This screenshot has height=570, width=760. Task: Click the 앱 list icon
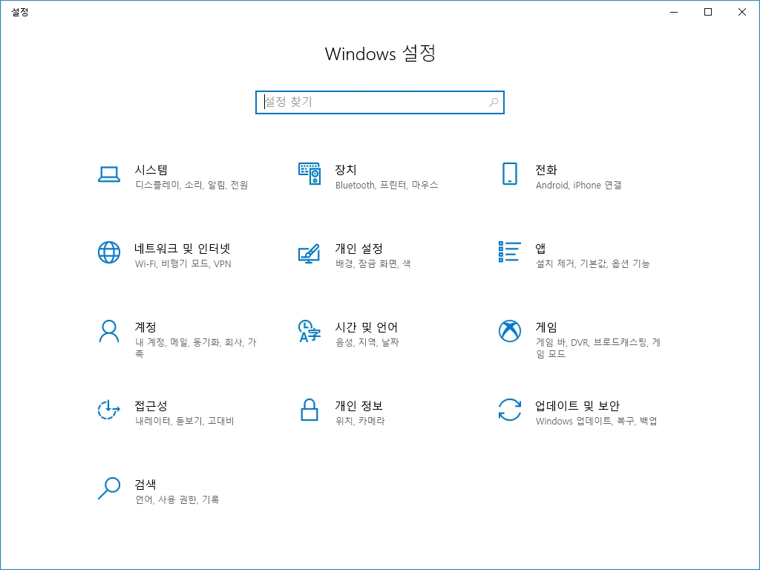pyautogui.click(x=509, y=252)
